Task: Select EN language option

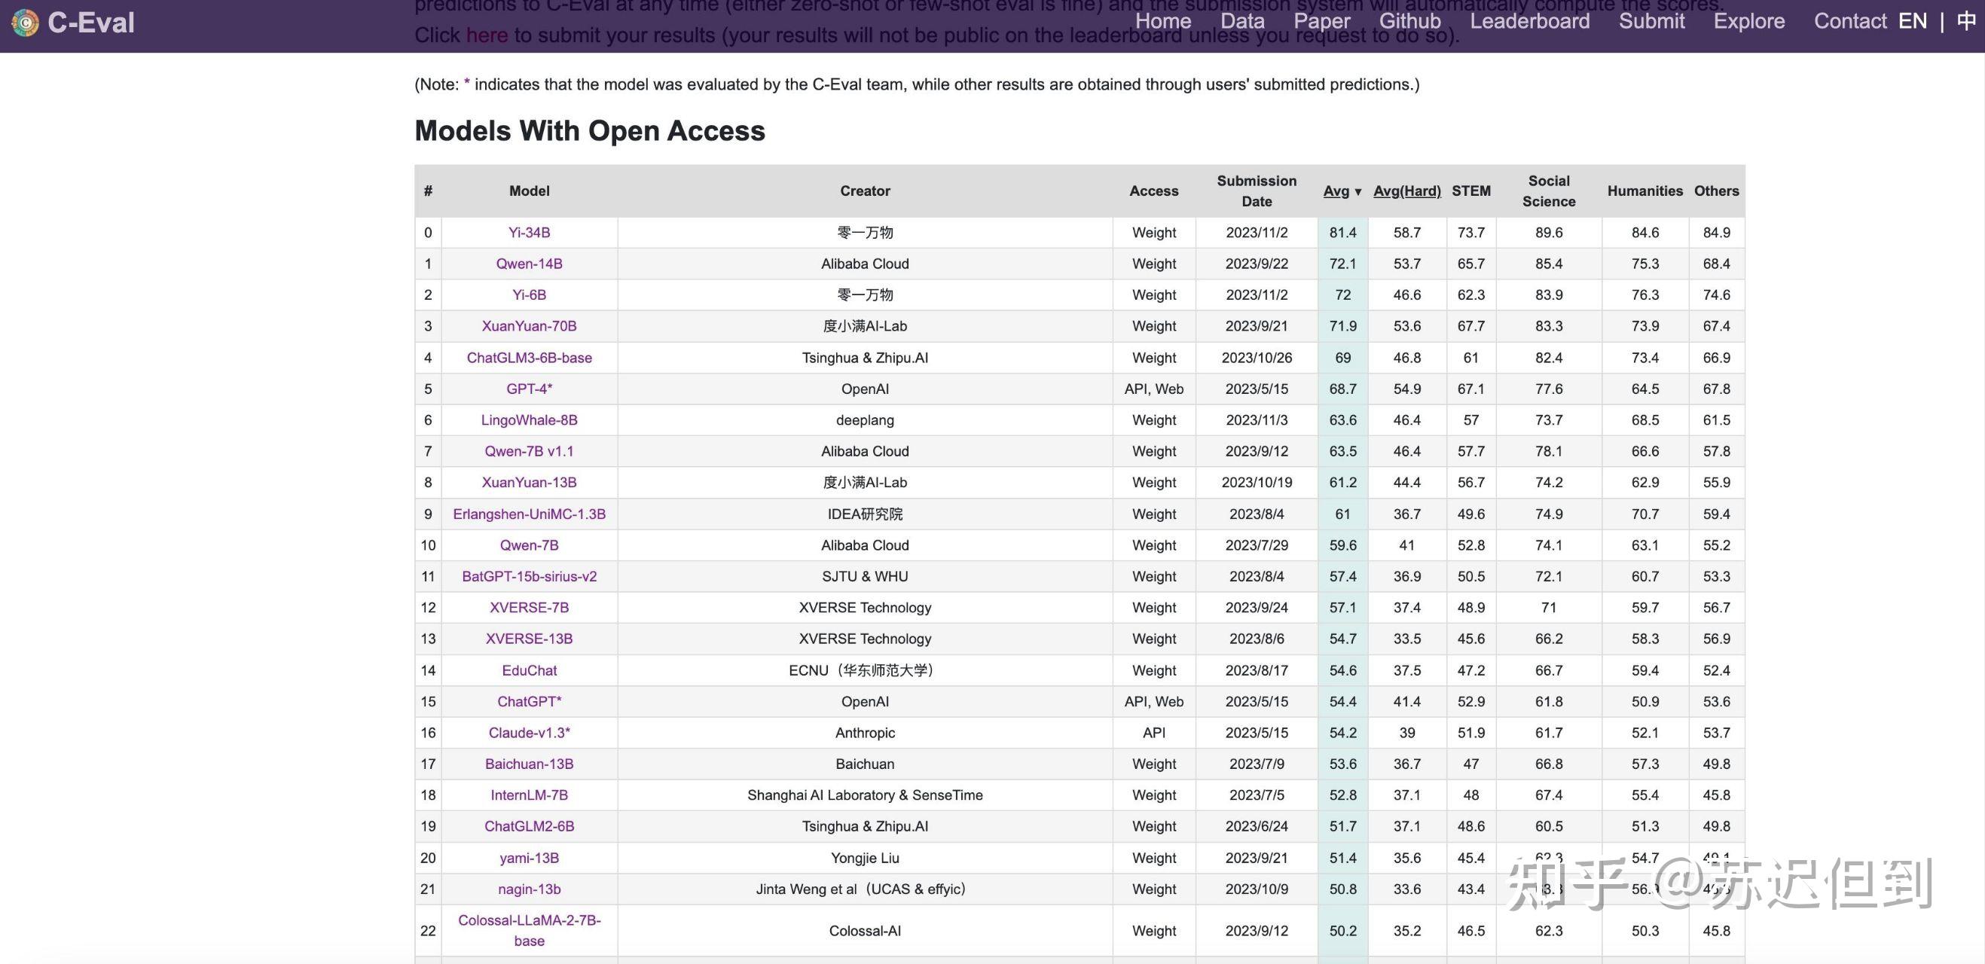Action: 1912,21
